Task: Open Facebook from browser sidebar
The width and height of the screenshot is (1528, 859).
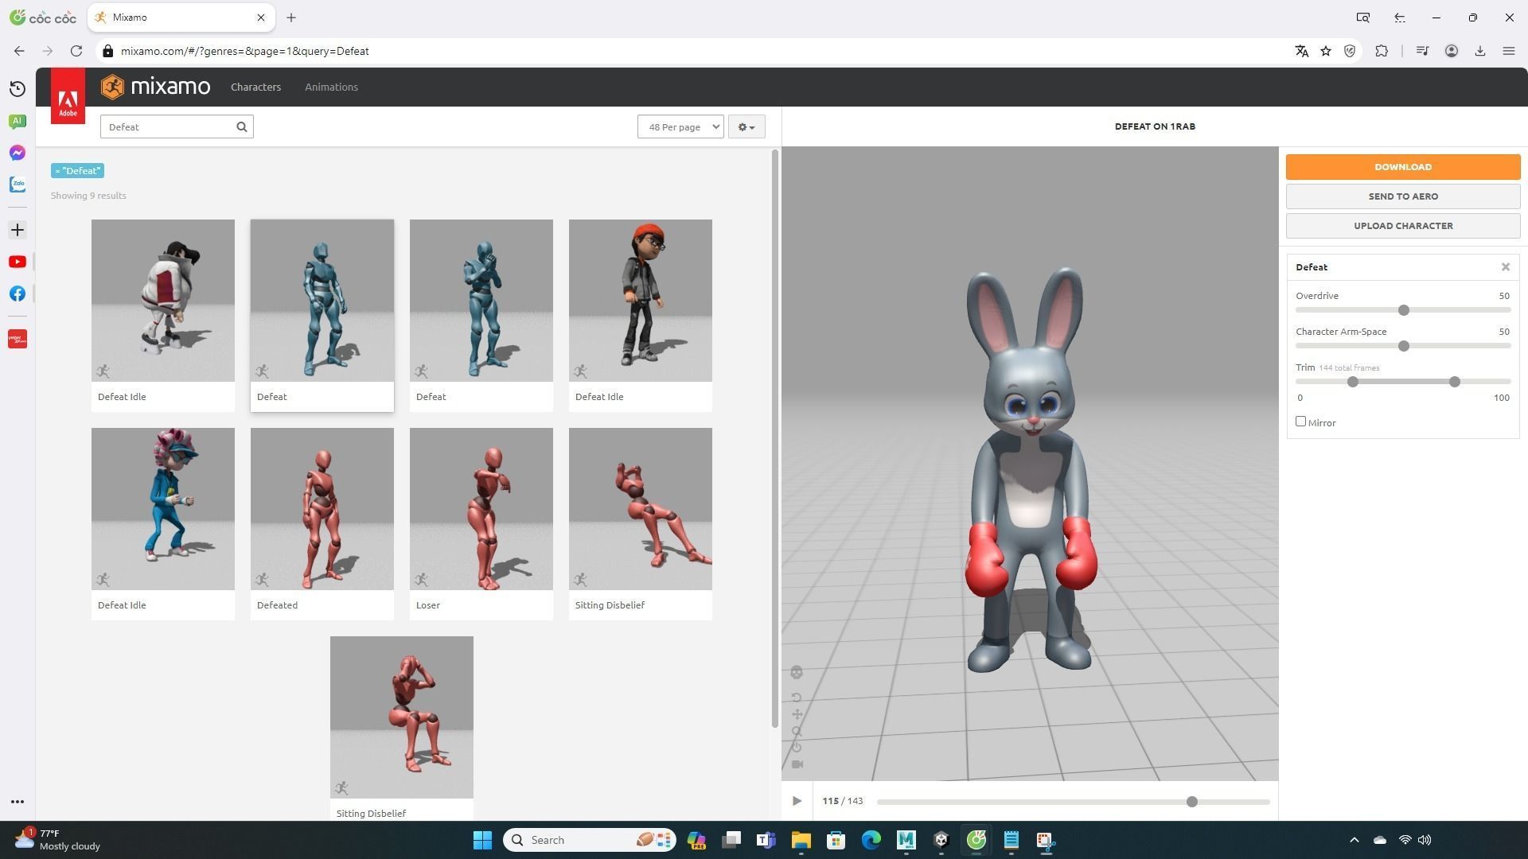Action: pyautogui.click(x=18, y=293)
